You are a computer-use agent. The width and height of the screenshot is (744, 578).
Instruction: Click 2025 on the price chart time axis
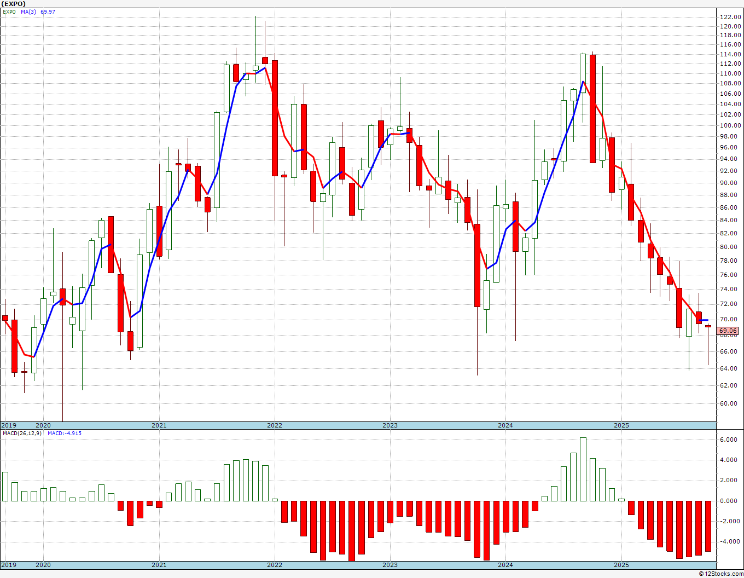tap(621, 425)
